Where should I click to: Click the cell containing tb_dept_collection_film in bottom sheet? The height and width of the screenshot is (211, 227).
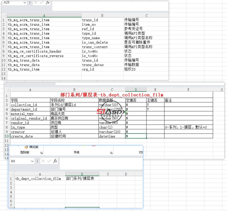pos(40,179)
